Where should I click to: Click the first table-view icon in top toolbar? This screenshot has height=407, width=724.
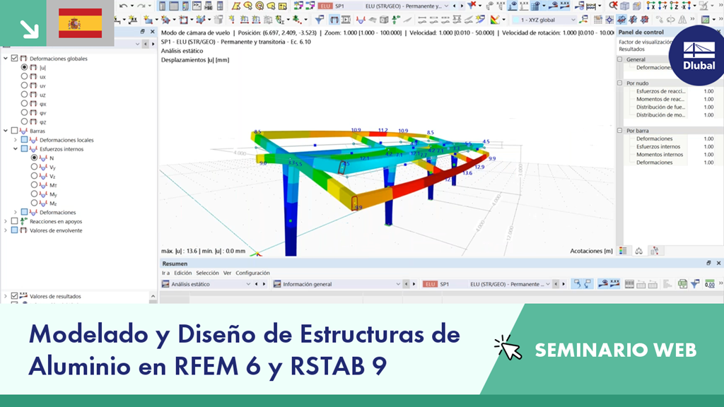162,6
